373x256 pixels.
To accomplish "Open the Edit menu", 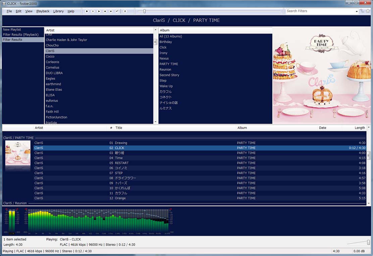I will tap(18, 11).
